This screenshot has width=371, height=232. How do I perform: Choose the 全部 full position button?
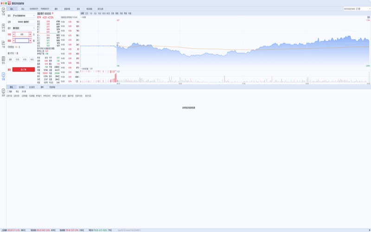pyautogui.click(x=10, y=60)
